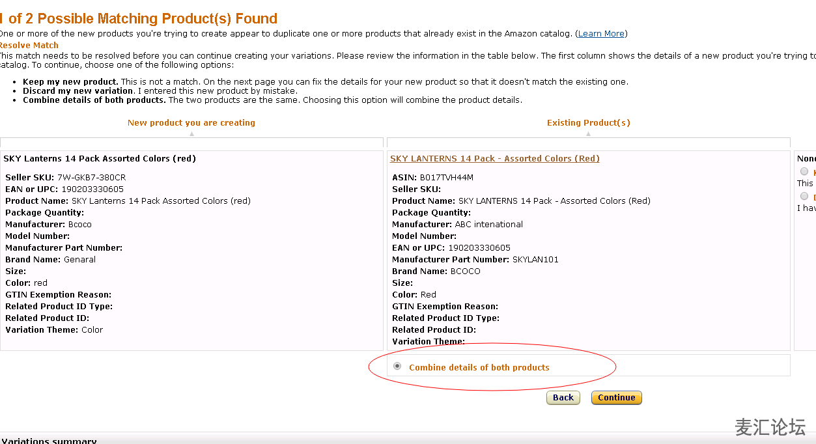The height and width of the screenshot is (444, 816).
Task: Click the "Resolve Match" heading
Action: point(29,45)
